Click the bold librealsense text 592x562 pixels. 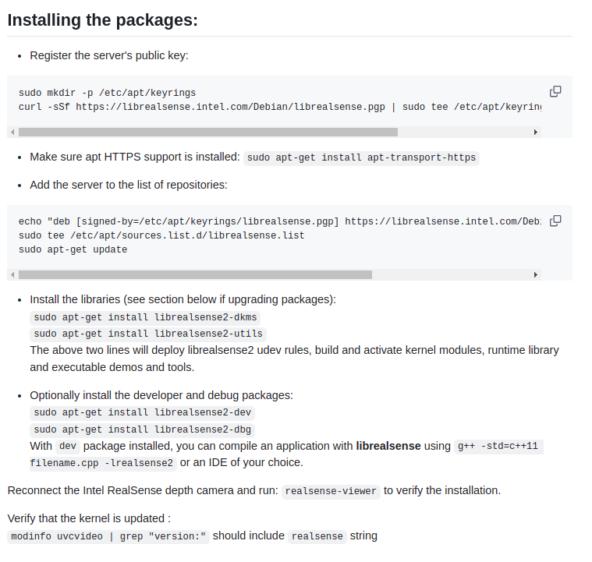[x=388, y=447]
